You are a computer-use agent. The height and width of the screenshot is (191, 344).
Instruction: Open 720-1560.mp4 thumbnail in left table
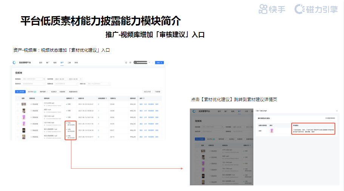click(24, 124)
